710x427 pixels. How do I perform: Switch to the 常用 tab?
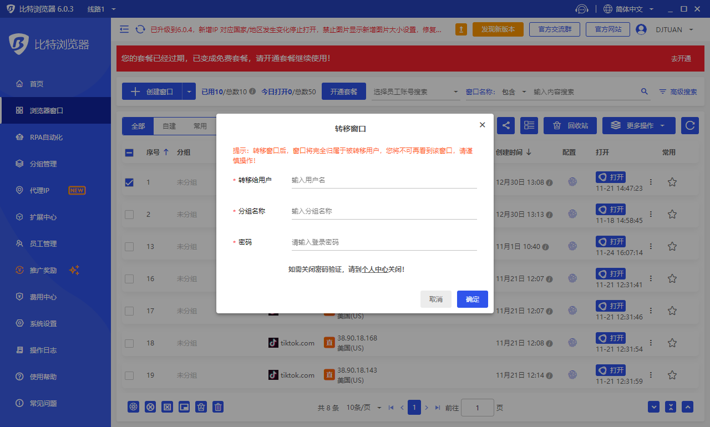(200, 126)
